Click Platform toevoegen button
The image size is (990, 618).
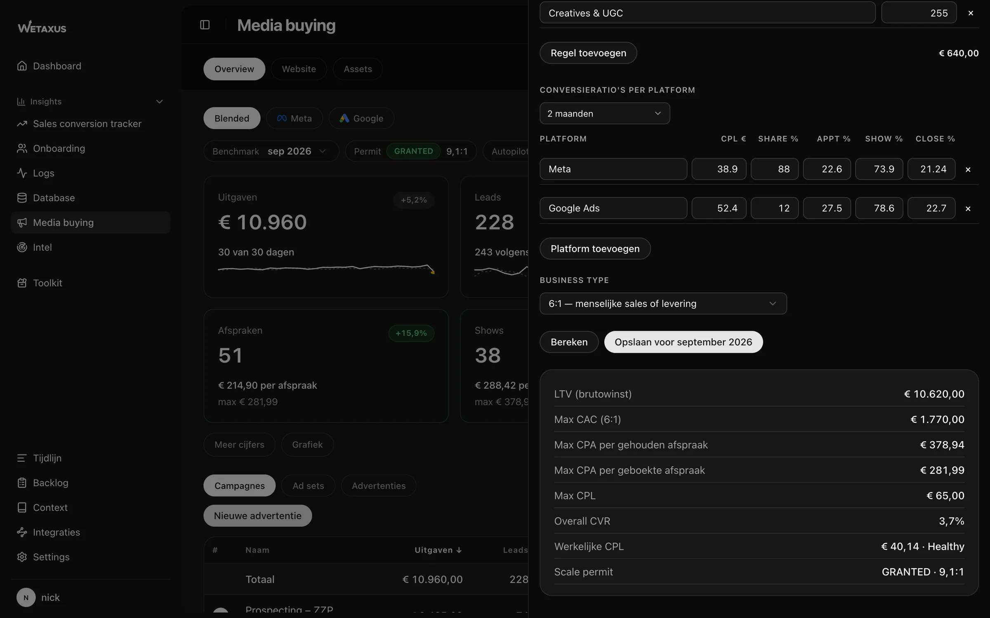click(595, 248)
